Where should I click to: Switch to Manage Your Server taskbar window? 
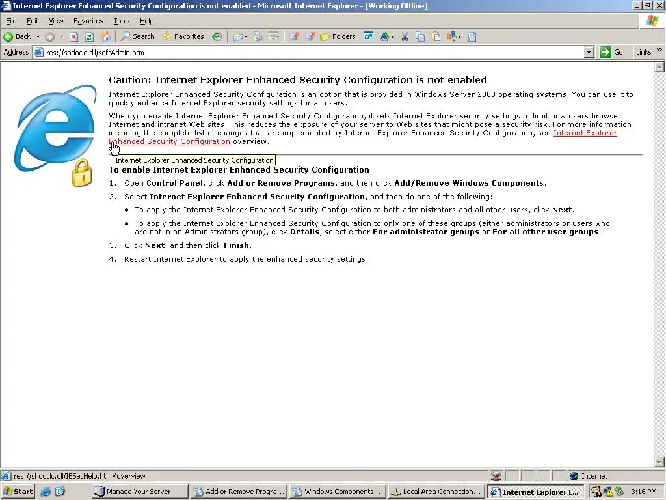[140, 492]
